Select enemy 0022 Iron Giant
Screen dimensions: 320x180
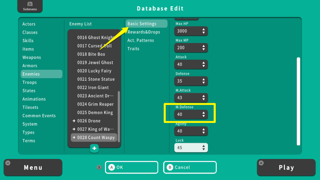tap(94, 88)
